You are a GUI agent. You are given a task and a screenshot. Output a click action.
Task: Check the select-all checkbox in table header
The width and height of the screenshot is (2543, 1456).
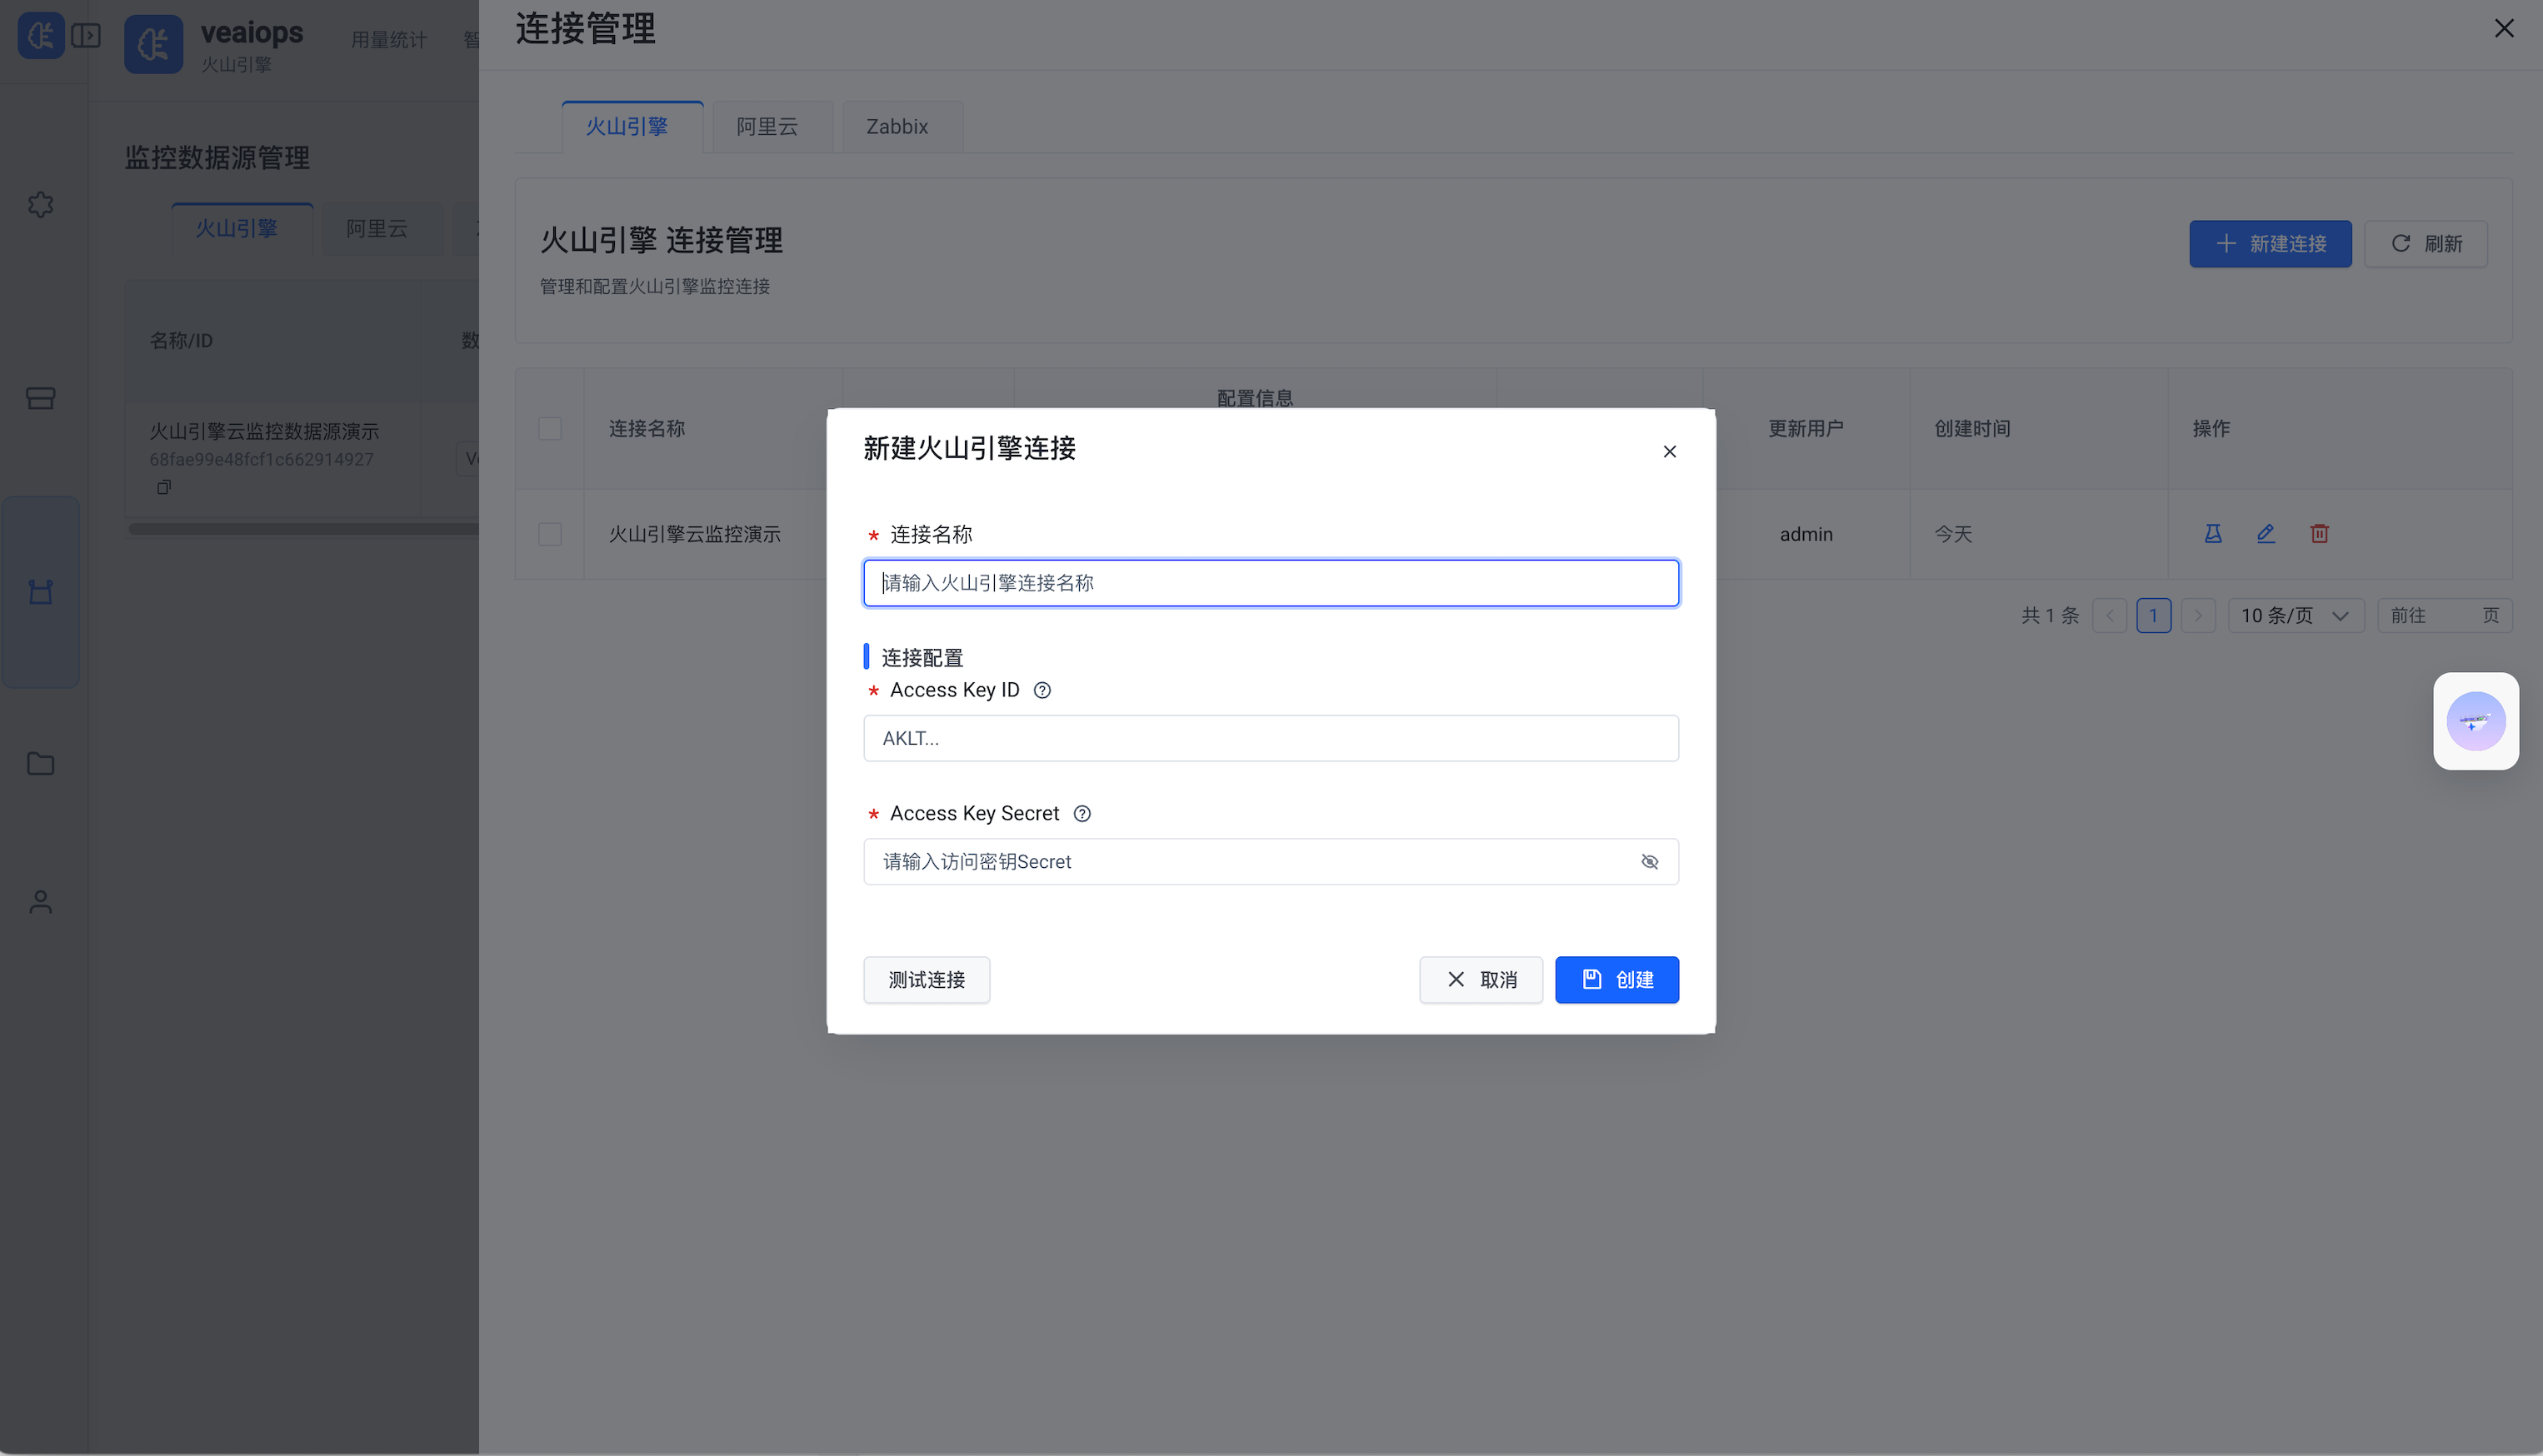549,428
